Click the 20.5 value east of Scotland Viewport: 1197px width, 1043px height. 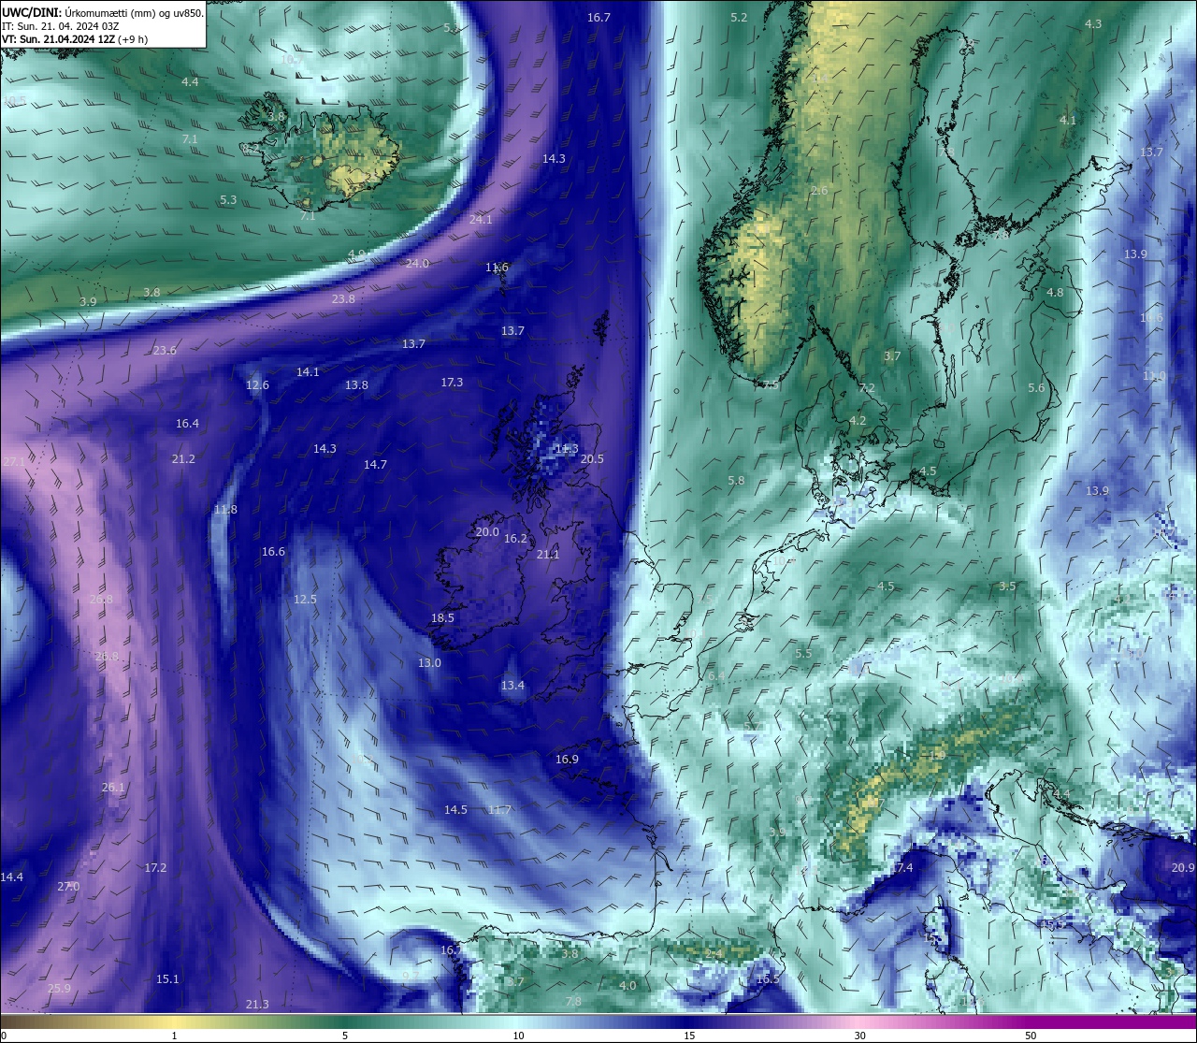pyautogui.click(x=592, y=459)
